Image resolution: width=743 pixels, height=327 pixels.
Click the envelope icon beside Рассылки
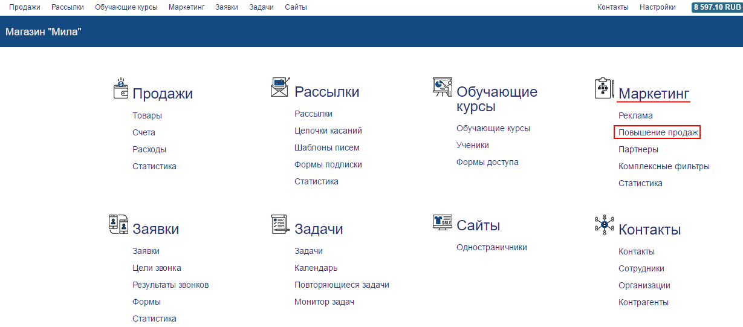pyautogui.click(x=280, y=87)
